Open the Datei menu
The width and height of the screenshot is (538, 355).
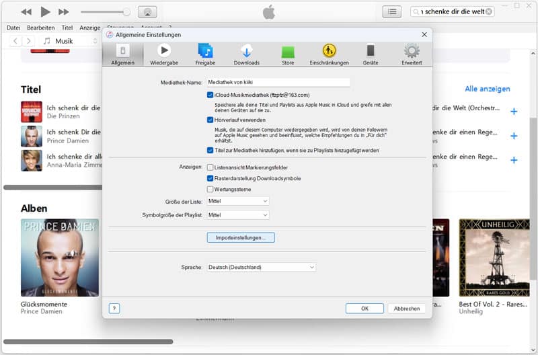[x=13, y=28]
